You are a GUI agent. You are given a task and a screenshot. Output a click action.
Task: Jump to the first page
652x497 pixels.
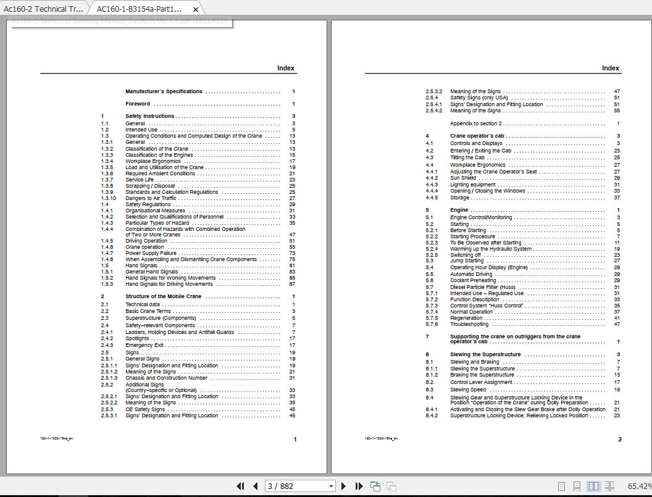pos(241,486)
